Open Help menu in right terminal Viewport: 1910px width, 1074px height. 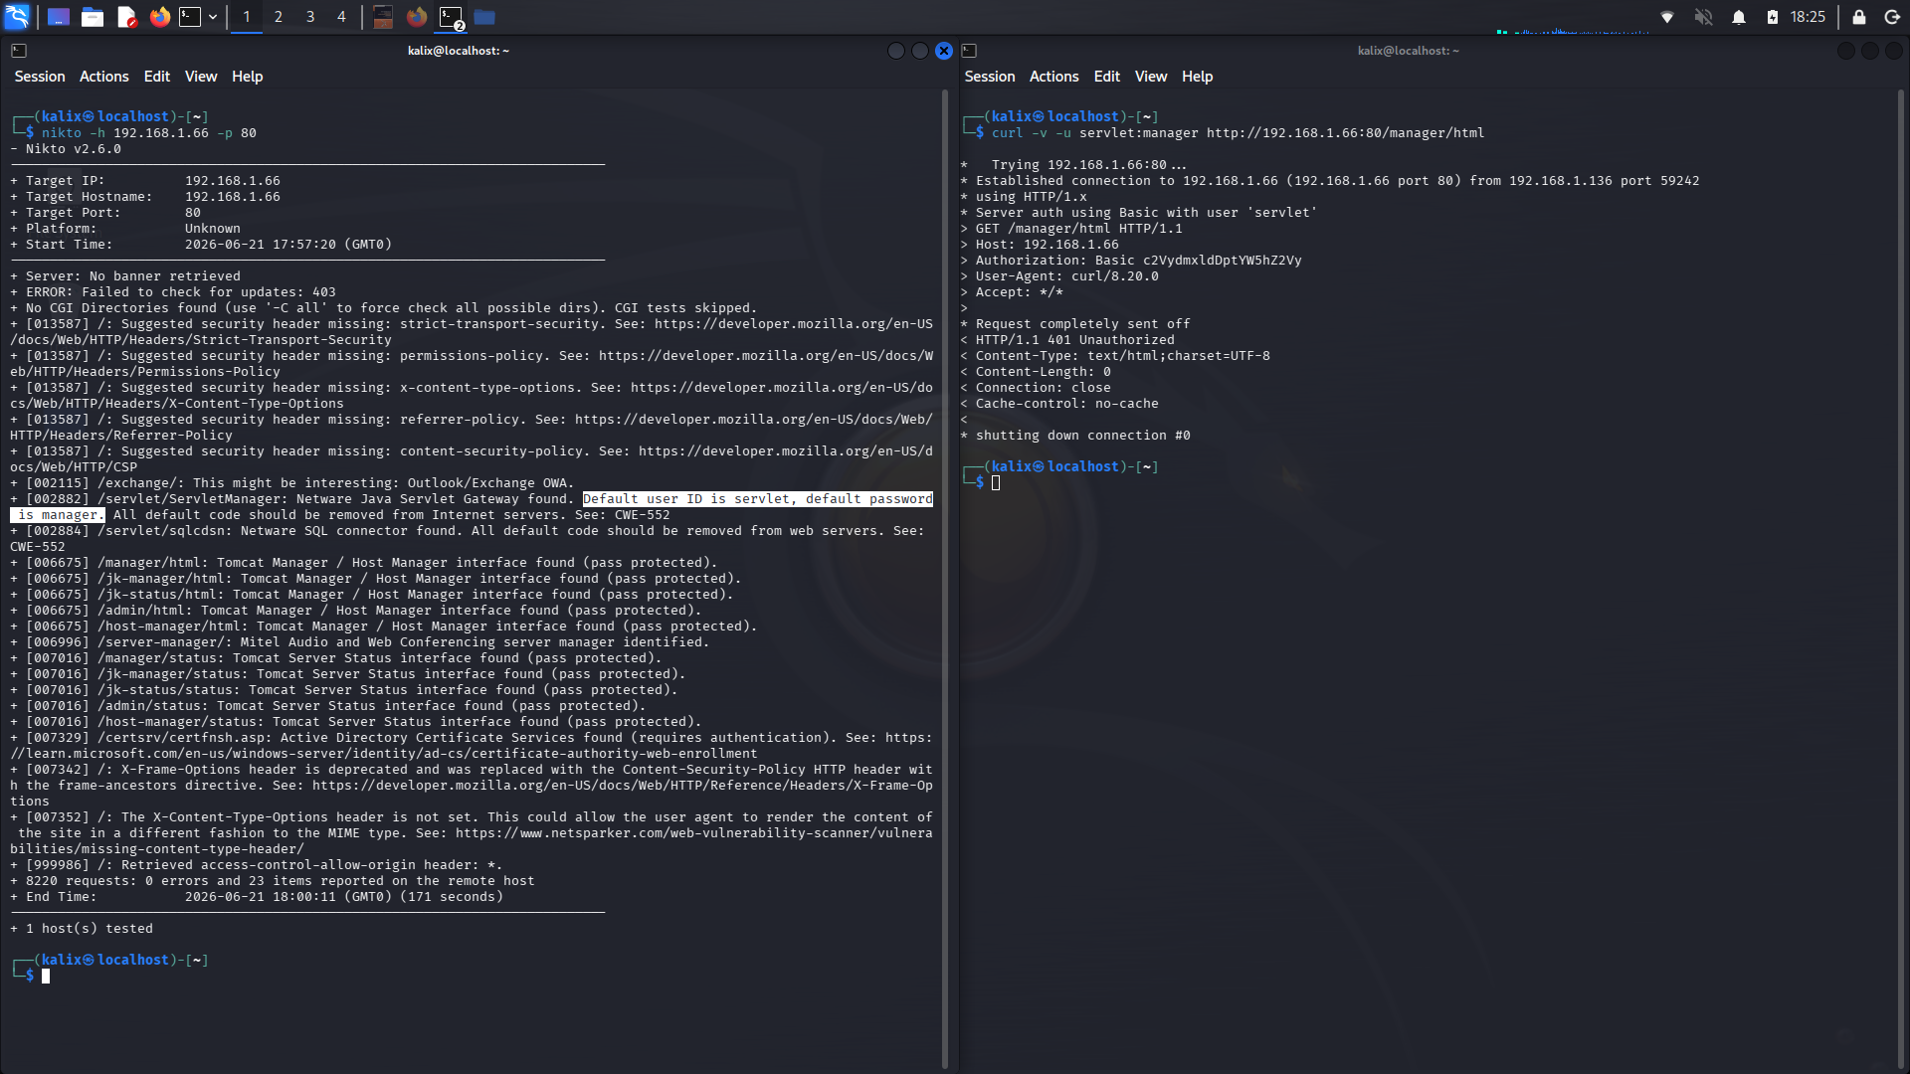click(1198, 77)
